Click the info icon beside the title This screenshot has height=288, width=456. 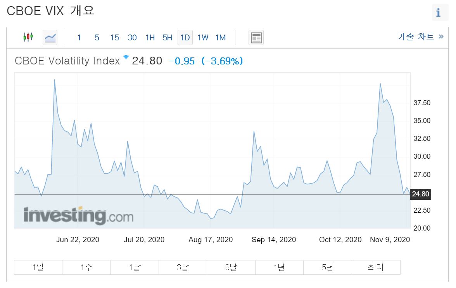[x=439, y=12]
